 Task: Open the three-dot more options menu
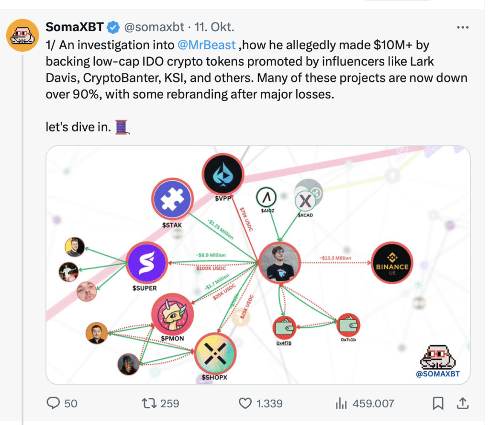coord(462,28)
